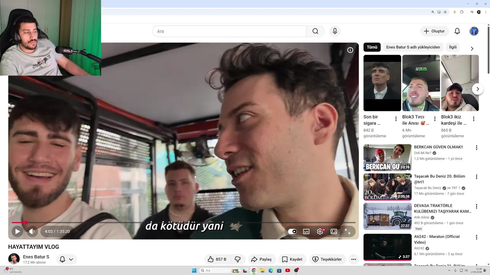Toggle subtitles captions button

(x=306, y=231)
